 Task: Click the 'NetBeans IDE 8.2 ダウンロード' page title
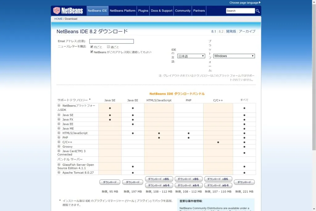tap(92, 32)
